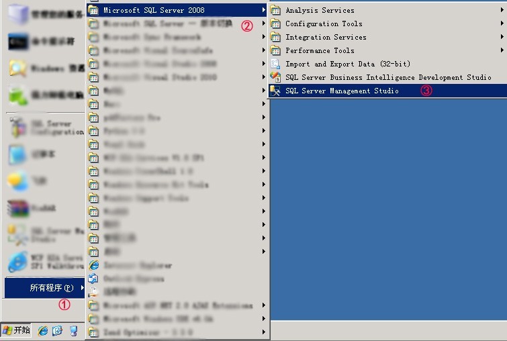The image size is (507, 341).
Task: Select Microsoft SQL Server 2008 program group
Action: point(177,10)
